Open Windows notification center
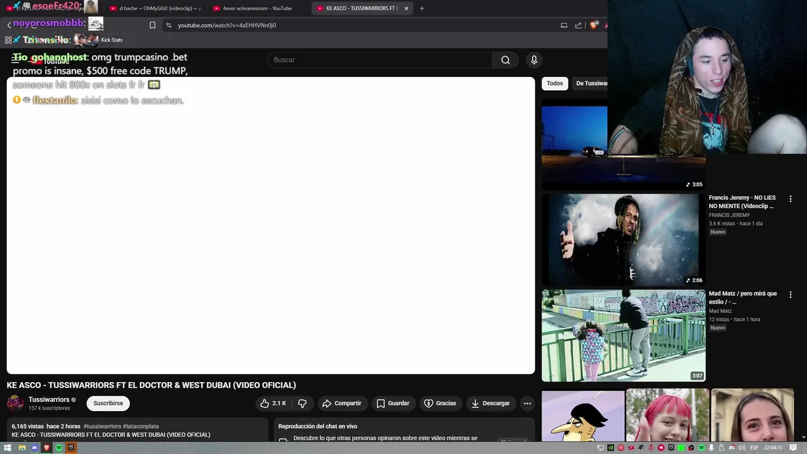Screen dimensions: 807x454 point(793,448)
